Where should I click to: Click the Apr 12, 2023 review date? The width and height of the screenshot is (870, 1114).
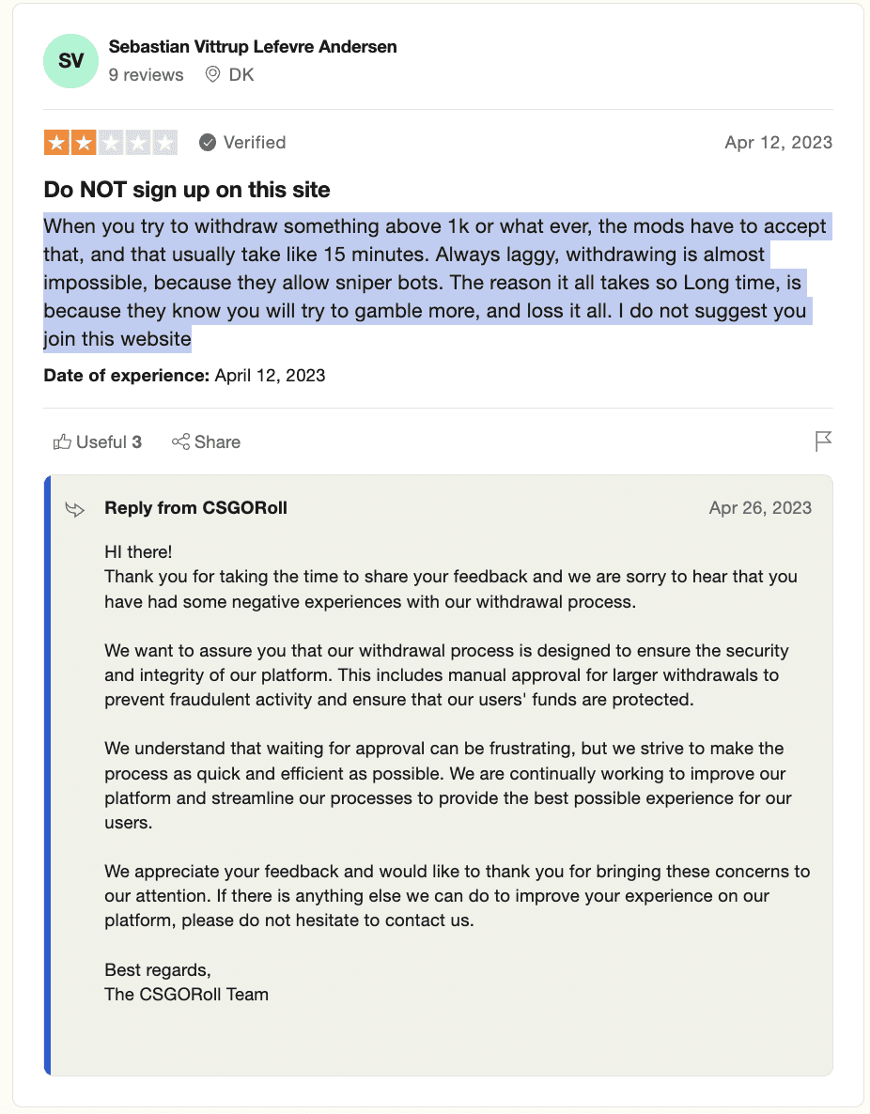tap(778, 143)
